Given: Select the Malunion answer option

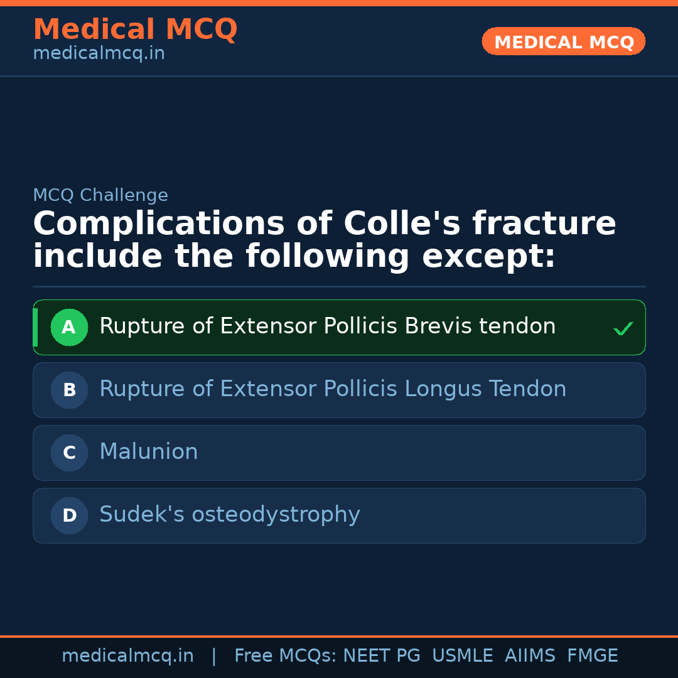Looking at the screenshot, I should tap(149, 452).
